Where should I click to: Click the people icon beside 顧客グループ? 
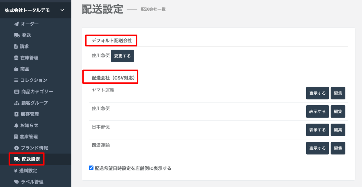click(x=16, y=103)
